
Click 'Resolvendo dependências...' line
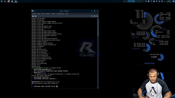click(43, 69)
